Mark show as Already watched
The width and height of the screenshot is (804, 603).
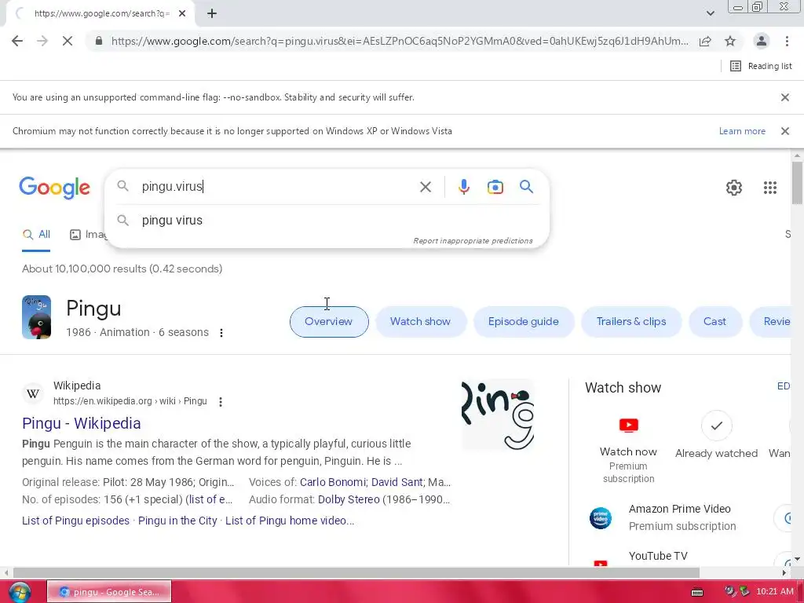(x=716, y=435)
